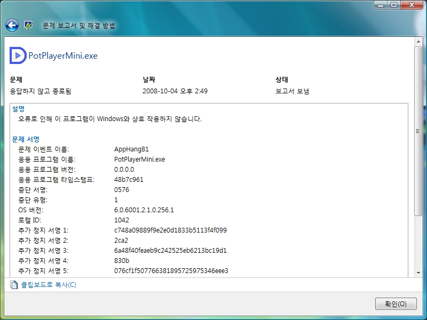Viewport: 427px width, 320px height.
Task: Click the 날짜 column header
Action: pos(149,79)
